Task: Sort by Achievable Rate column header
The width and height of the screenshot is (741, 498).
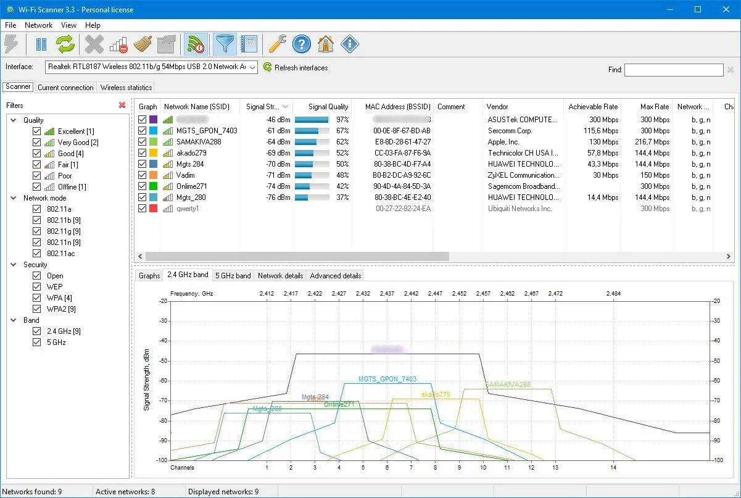Action: click(593, 107)
